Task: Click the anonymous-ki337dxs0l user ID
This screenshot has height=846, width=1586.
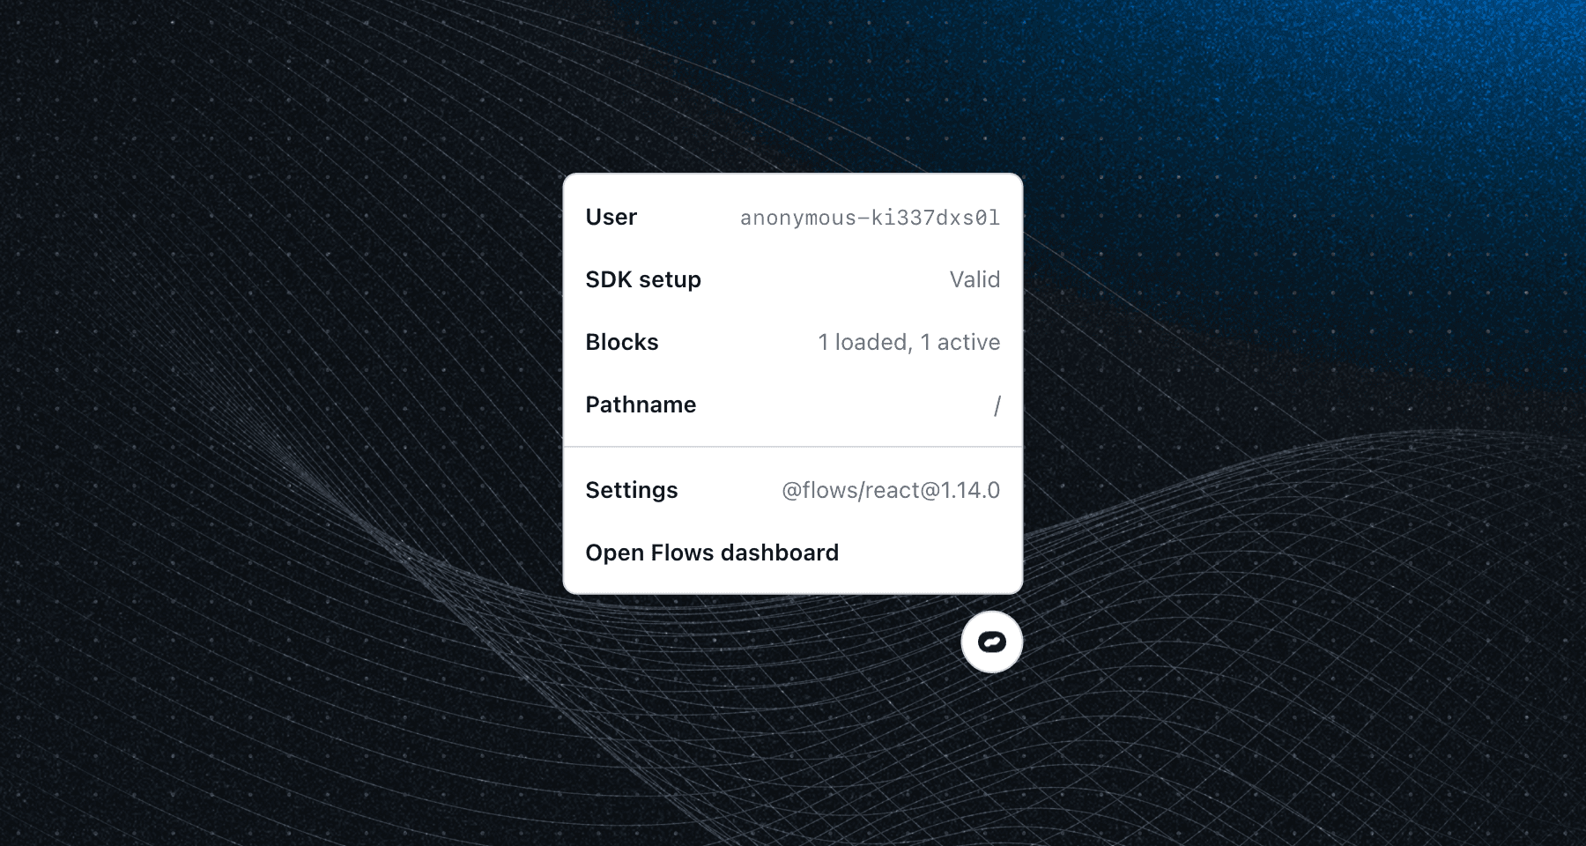Action: pos(870,218)
